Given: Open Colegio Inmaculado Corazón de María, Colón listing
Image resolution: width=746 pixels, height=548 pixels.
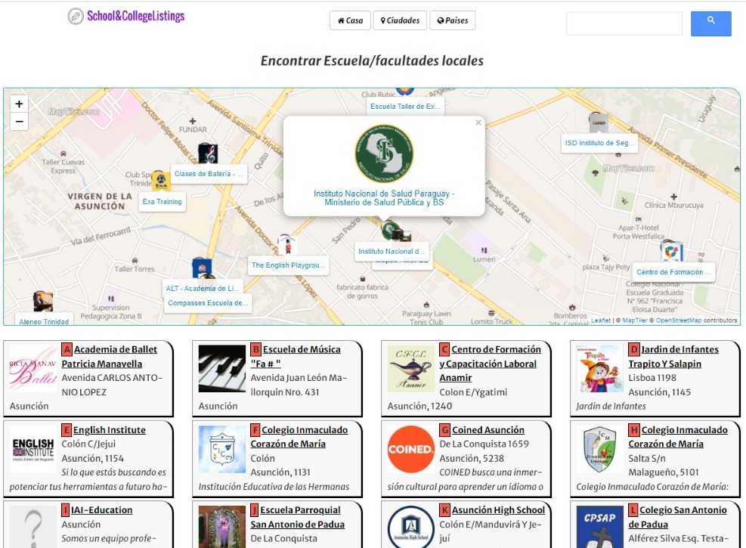Looking at the screenshot, I should point(299,437).
